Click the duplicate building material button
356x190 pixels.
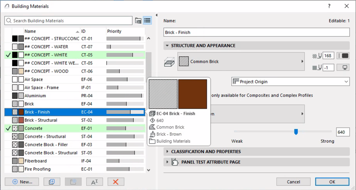coord(52,182)
